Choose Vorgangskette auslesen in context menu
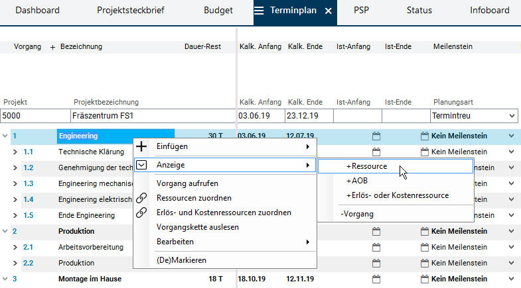 pyautogui.click(x=197, y=227)
